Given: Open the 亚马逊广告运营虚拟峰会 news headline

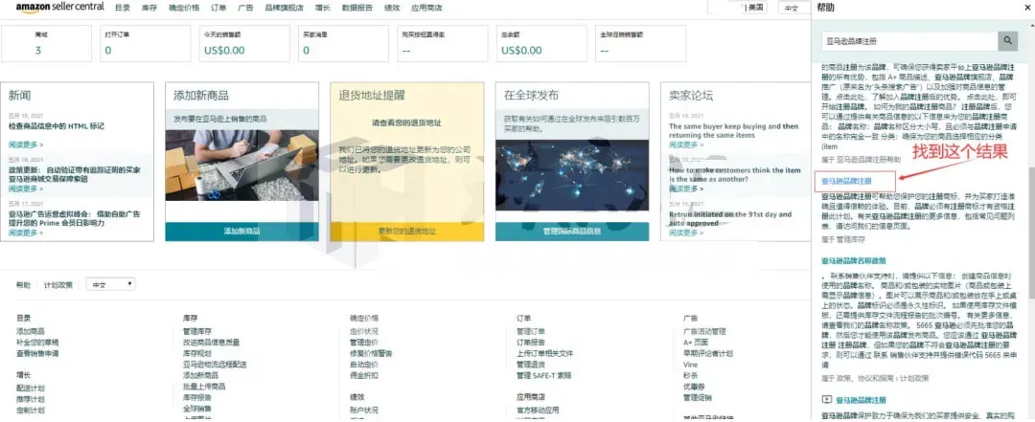Looking at the screenshot, I should tap(74, 218).
